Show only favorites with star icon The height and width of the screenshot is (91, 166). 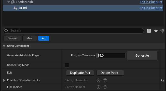point(156,31)
